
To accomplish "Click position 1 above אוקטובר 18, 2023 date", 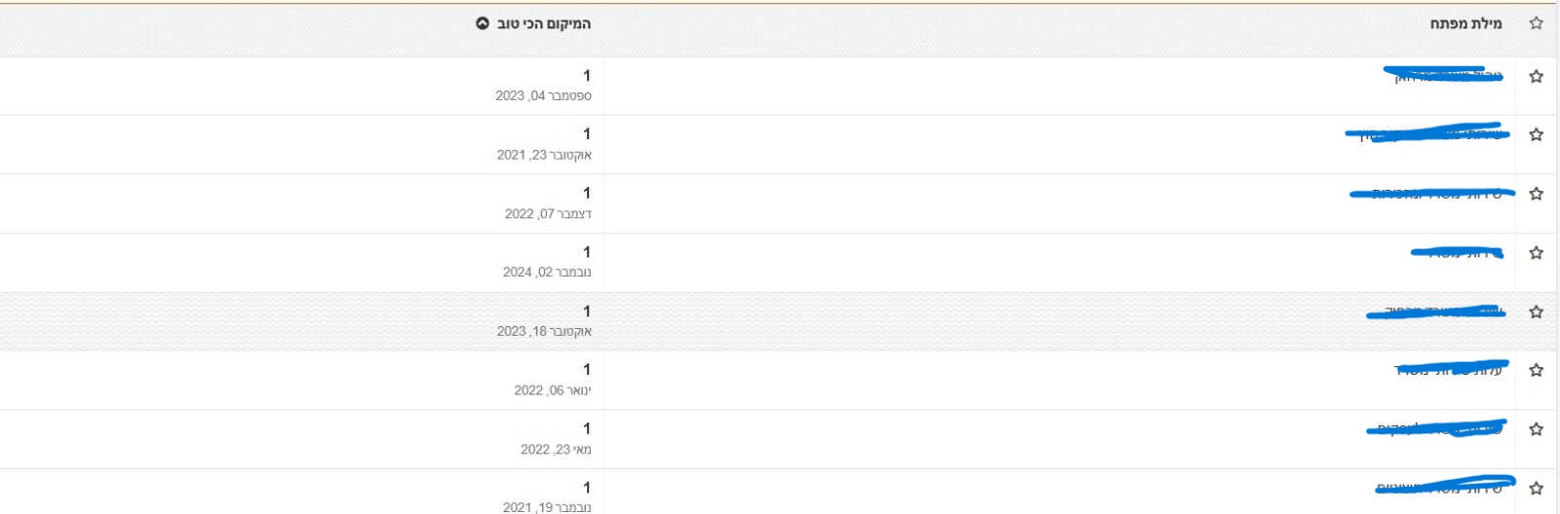I will click(587, 311).
